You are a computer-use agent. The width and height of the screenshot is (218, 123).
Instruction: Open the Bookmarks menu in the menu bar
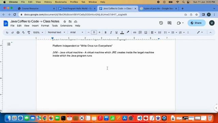coord(61,2)
